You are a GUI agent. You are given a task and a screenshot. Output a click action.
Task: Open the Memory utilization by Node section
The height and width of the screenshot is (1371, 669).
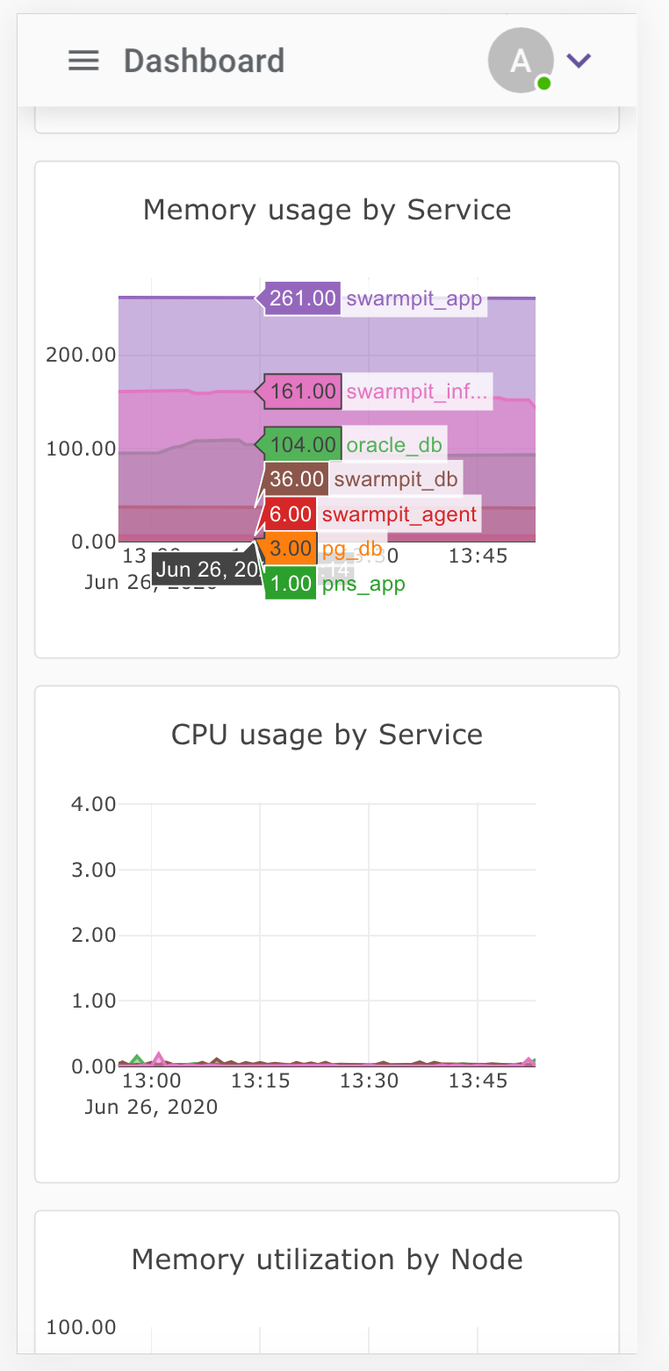[327, 1259]
